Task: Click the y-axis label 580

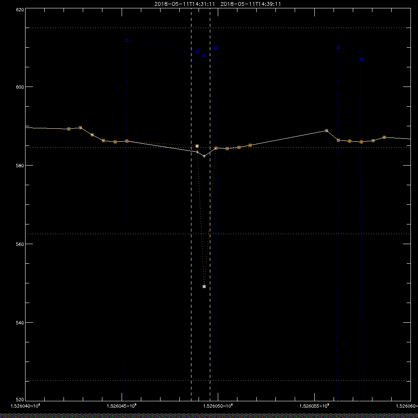Action: [20, 165]
